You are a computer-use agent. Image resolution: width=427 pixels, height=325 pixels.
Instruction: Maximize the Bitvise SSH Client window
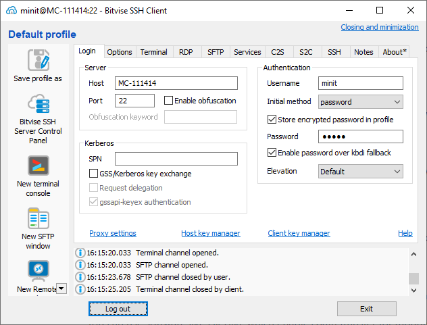click(380, 11)
